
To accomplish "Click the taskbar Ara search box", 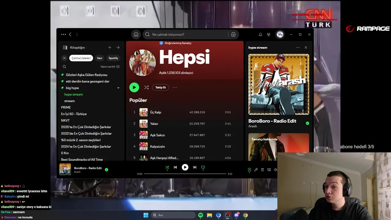I will pos(174,215).
